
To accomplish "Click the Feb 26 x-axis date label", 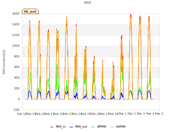I will click(95, 114).
